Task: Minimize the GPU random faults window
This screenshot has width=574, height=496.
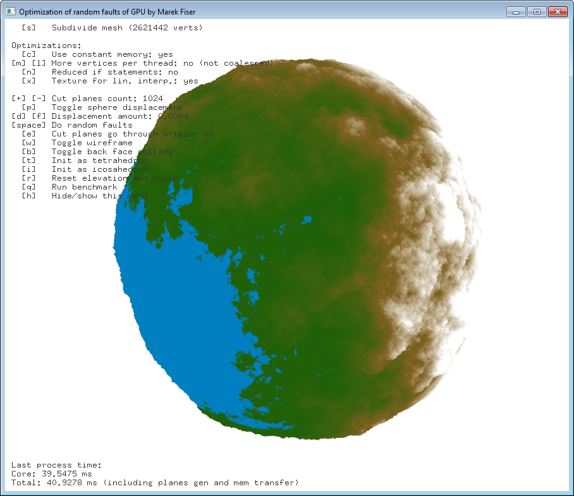Action: pyautogui.click(x=517, y=11)
